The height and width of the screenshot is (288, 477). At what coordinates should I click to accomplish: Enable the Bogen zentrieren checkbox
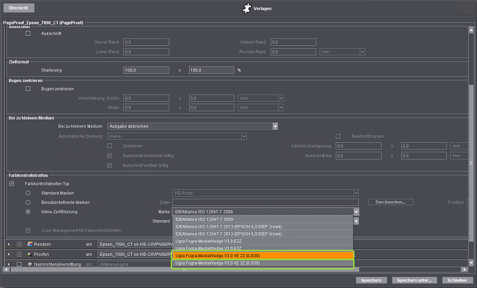[28, 89]
